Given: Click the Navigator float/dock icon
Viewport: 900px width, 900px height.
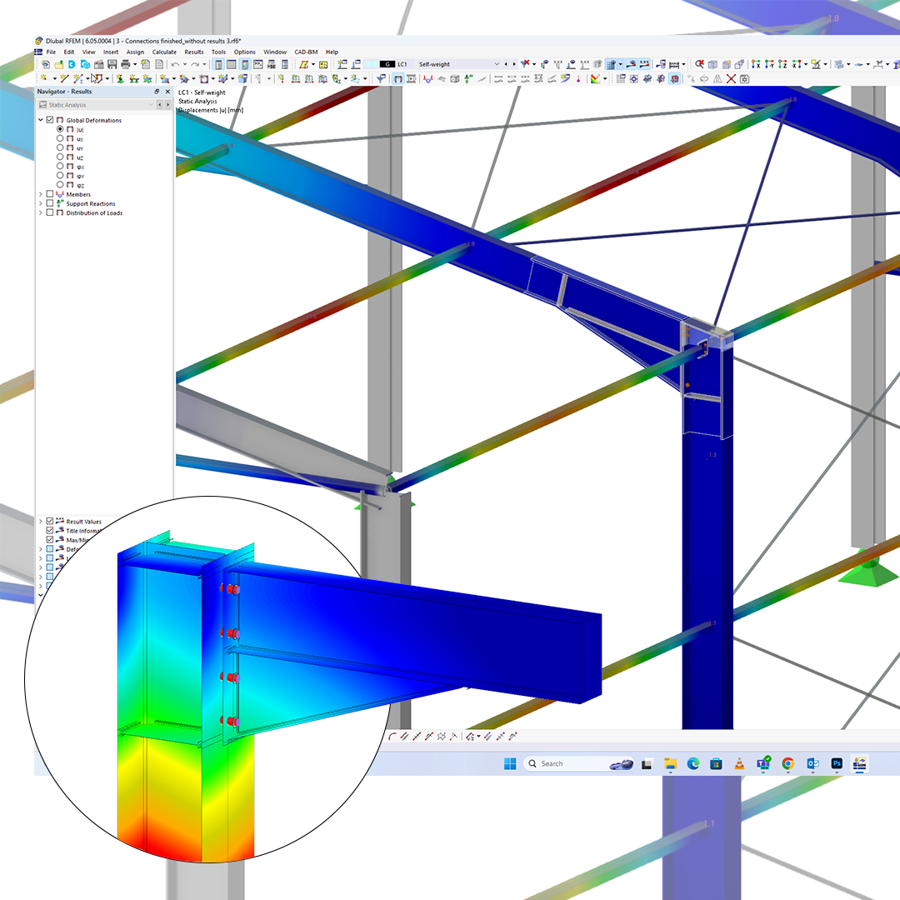Looking at the screenshot, I should [x=157, y=92].
